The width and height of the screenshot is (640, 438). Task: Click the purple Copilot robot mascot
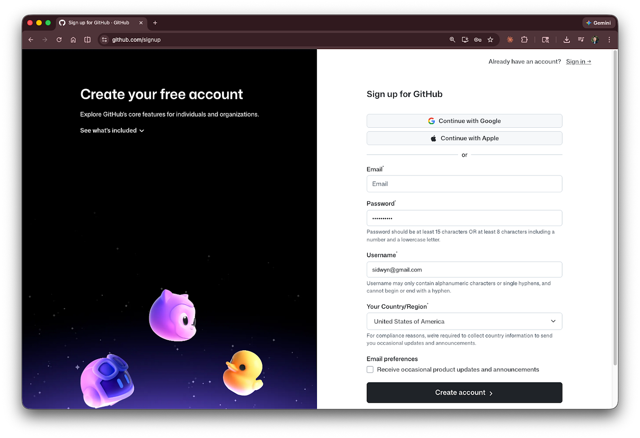click(107, 381)
